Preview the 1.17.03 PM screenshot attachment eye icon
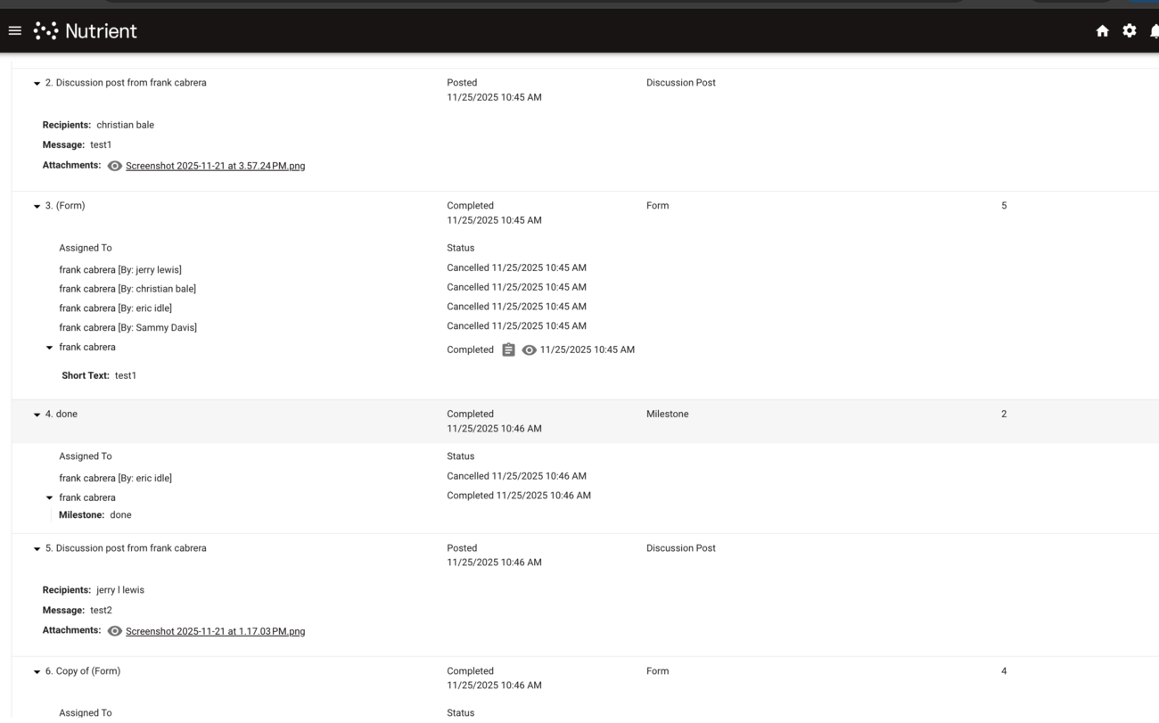 coord(114,630)
